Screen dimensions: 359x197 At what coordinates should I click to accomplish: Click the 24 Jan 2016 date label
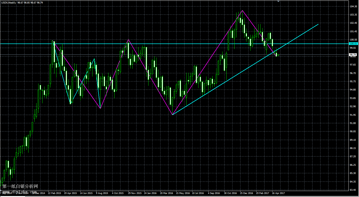(x=150, y=193)
